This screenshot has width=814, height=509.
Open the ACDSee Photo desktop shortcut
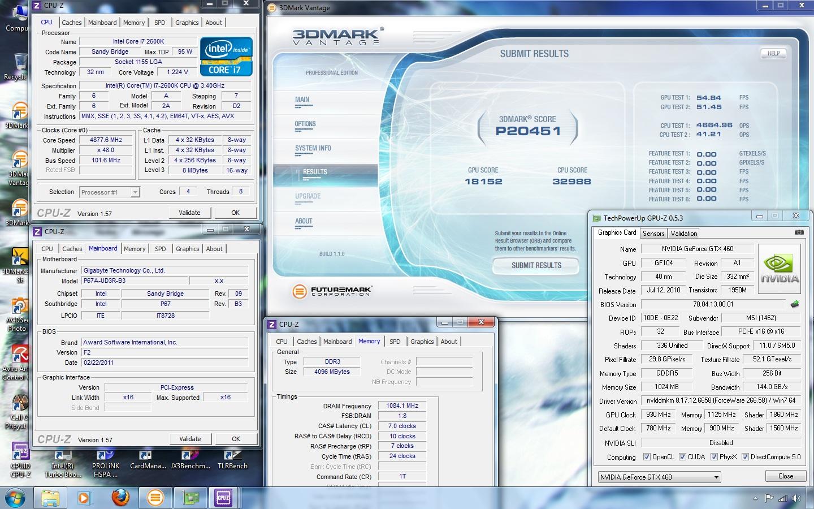pyautogui.click(x=17, y=315)
